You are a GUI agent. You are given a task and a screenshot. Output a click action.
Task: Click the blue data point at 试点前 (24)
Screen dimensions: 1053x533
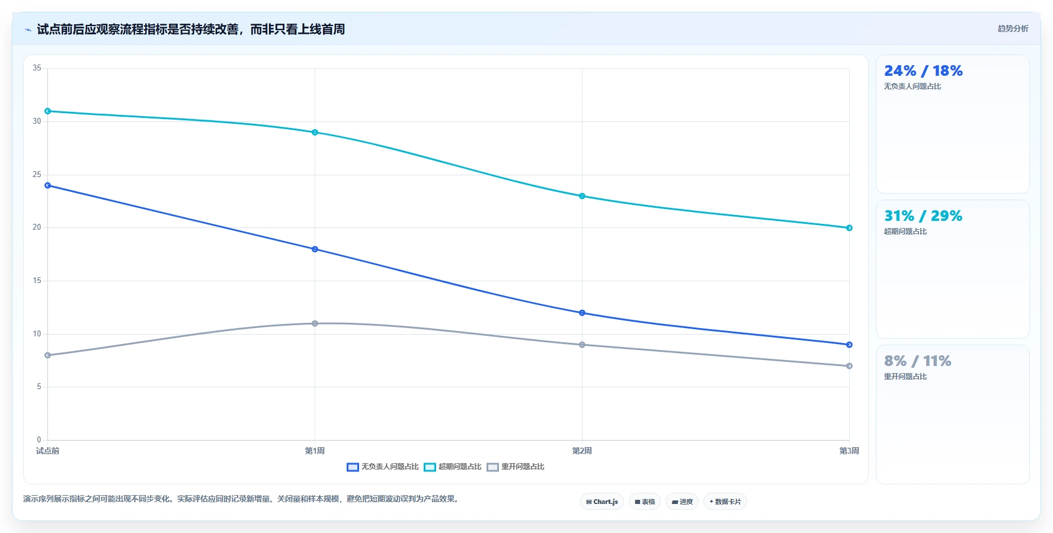[48, 185]
